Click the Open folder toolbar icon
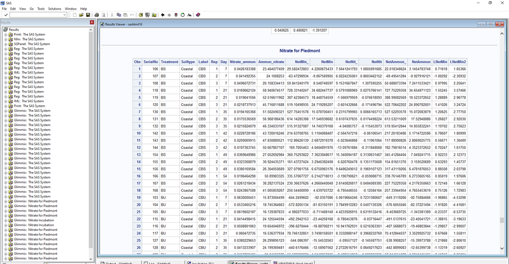This screenshot has height=264, width=509. click(81, 15)
